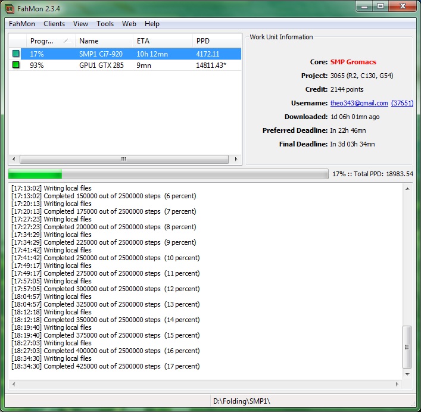
Task: Minimize the FahMon window
Action: (364, 7)
